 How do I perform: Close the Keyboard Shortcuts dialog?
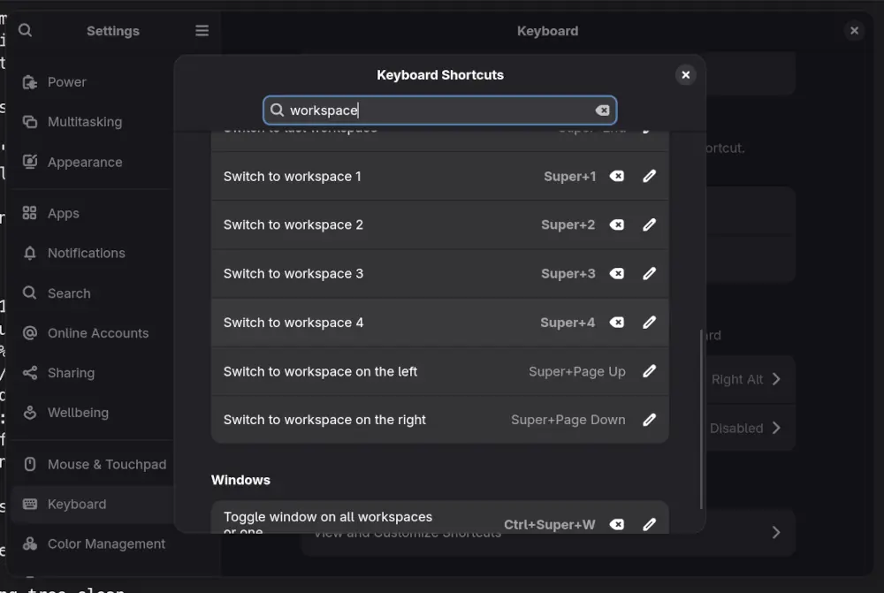(x=686, y=75)
